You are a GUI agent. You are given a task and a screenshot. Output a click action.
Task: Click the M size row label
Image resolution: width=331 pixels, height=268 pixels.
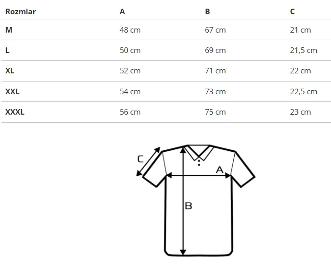click(x=9, y=30)
